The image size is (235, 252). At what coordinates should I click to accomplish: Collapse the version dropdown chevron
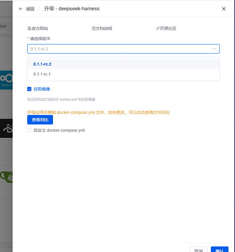(214, 49)
